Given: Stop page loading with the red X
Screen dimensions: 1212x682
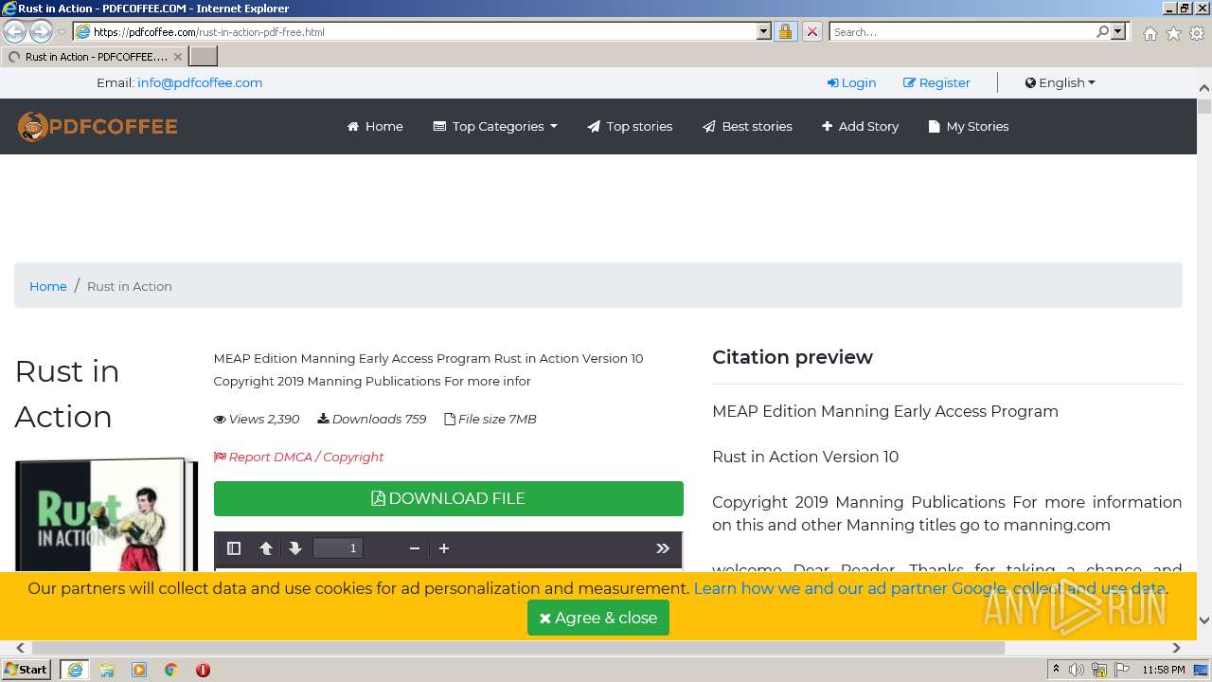Looking at the screenshot, I should point(811,31).
